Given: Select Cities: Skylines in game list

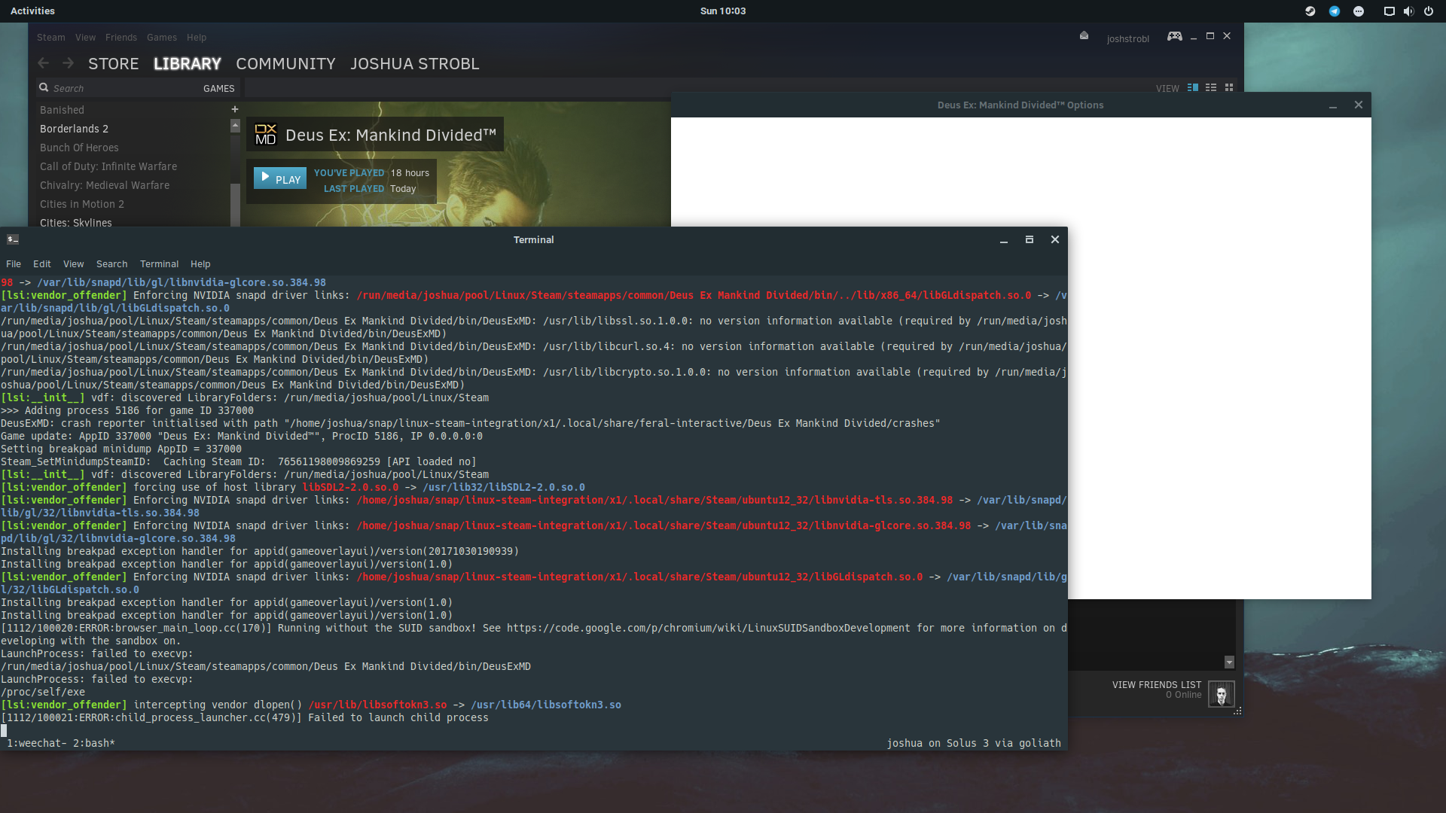Looking at the screenshot, I should coord(75,222).
